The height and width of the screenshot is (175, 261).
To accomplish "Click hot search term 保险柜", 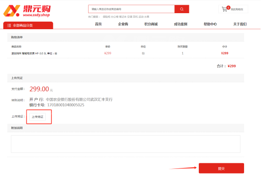I will pyautogui.click(x=106, y=17).
